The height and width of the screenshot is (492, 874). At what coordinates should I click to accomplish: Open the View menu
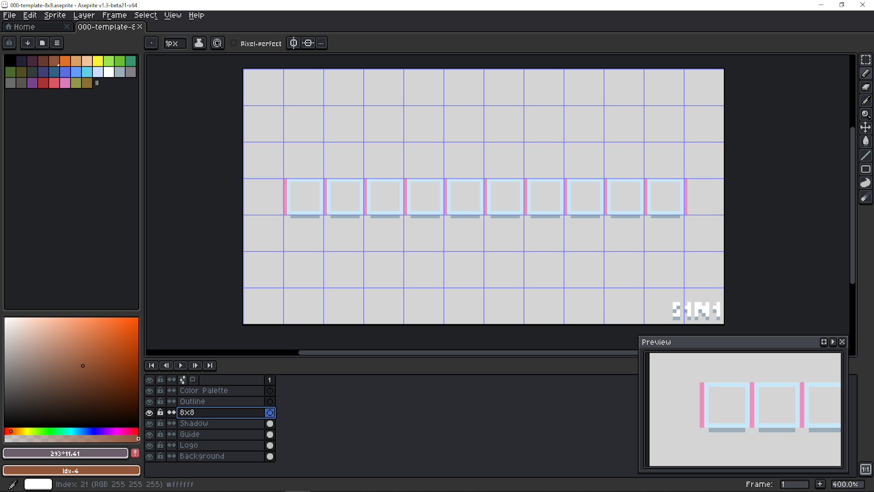(173, 15)
